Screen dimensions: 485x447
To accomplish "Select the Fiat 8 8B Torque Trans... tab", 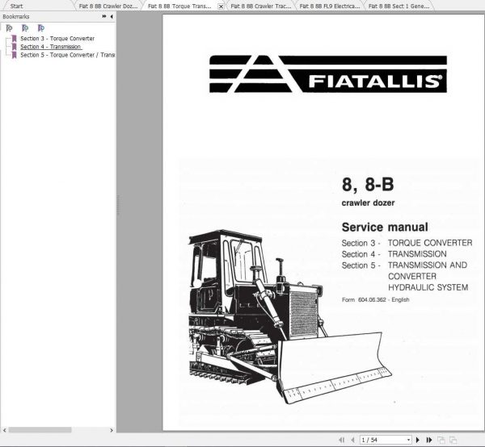I will [x=179, y=6].
